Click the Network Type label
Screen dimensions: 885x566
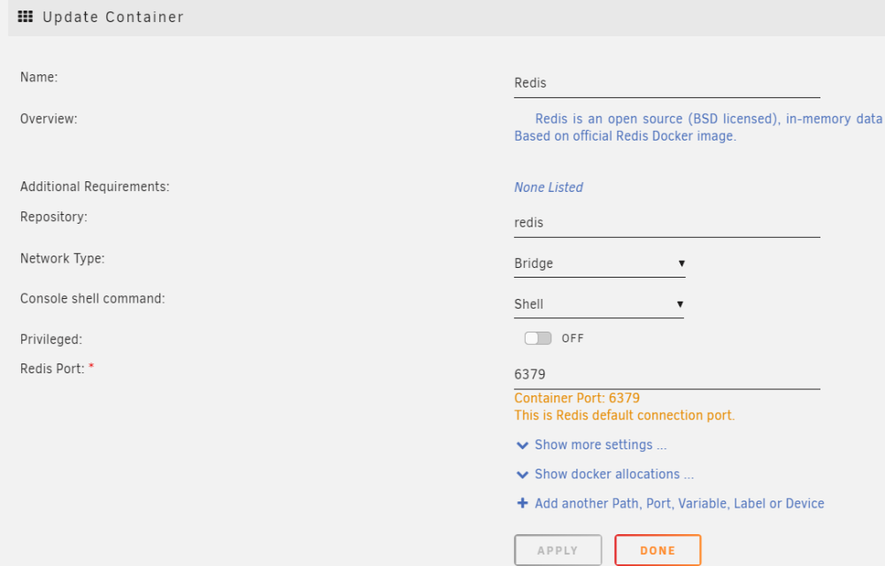pyautogui.click(x=62, y=258)
